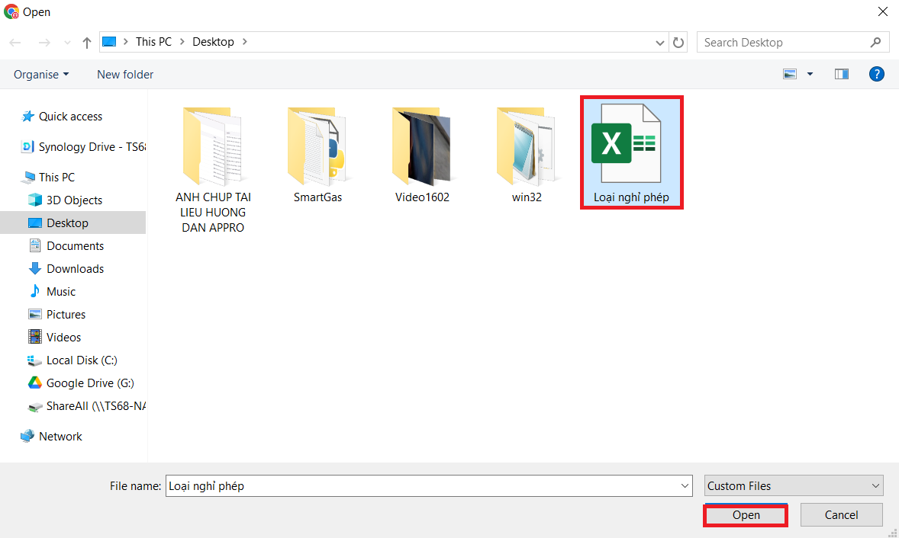This screenshot has width=899, height=538.
Task: Go to Google Drive (G:) in sidebar
Action: click(x=89, y=383)
